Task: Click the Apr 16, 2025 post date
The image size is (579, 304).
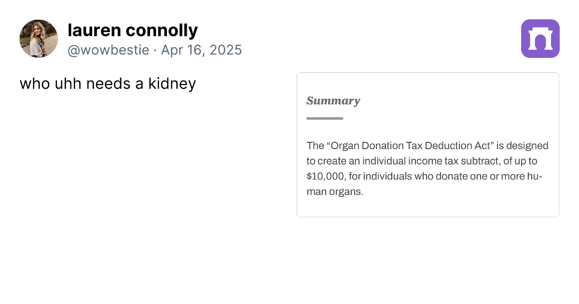Action: (201, 50)
